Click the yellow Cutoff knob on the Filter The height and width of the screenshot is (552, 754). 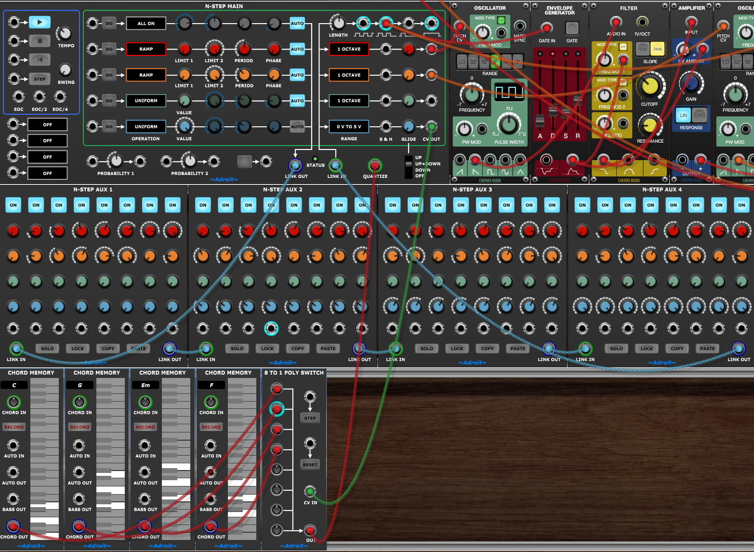pyautogui.click(x=649, y=86)
